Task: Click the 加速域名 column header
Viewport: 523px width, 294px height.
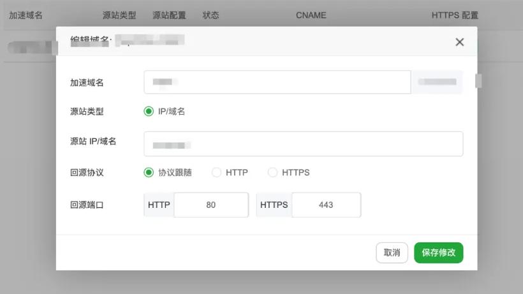Action: click(26, 15)
